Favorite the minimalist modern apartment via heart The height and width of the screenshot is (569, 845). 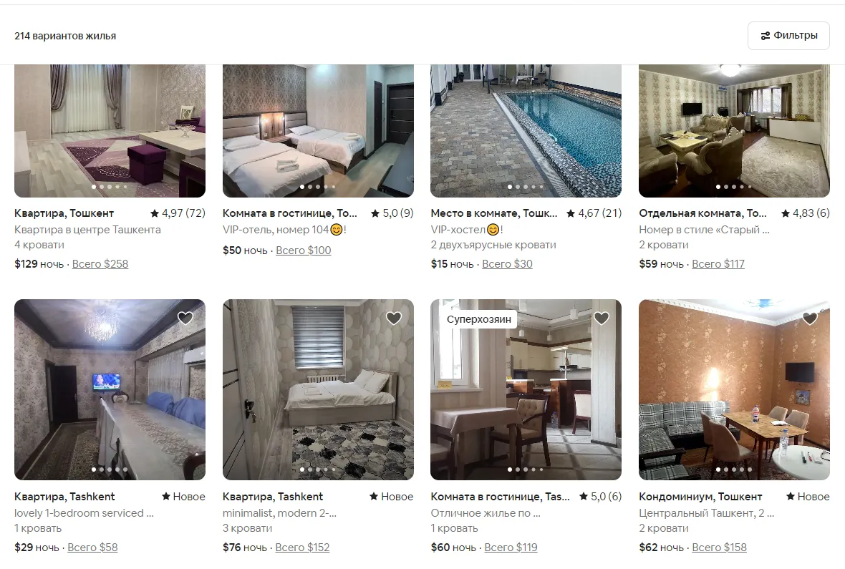[394, 318]
